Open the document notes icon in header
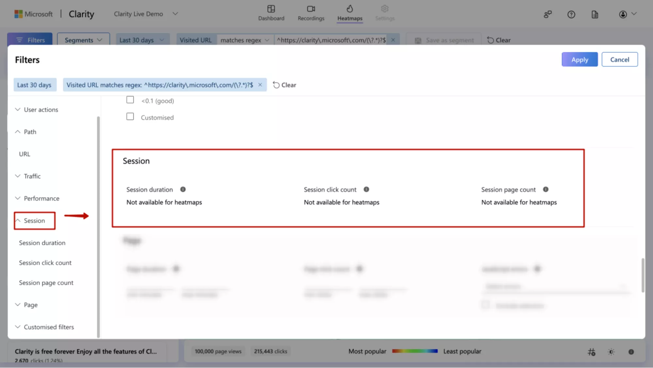 click(595, 14)
